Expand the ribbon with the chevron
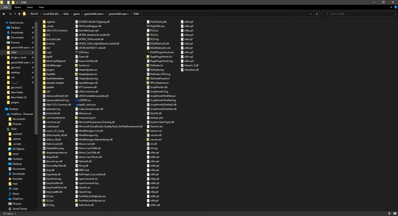This screenshot has height=216, width=398. (391, 7)
